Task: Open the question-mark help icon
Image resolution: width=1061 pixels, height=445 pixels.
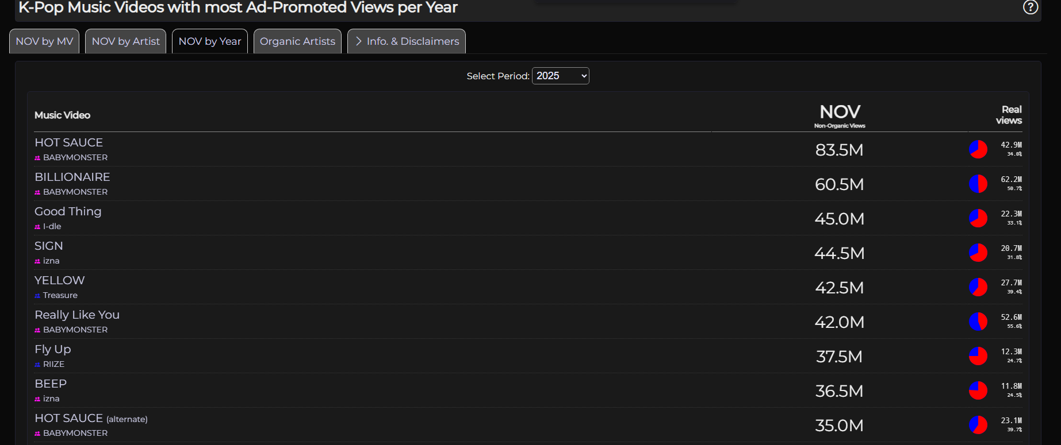Action: pyautogui.click(x=1031, y=7)
